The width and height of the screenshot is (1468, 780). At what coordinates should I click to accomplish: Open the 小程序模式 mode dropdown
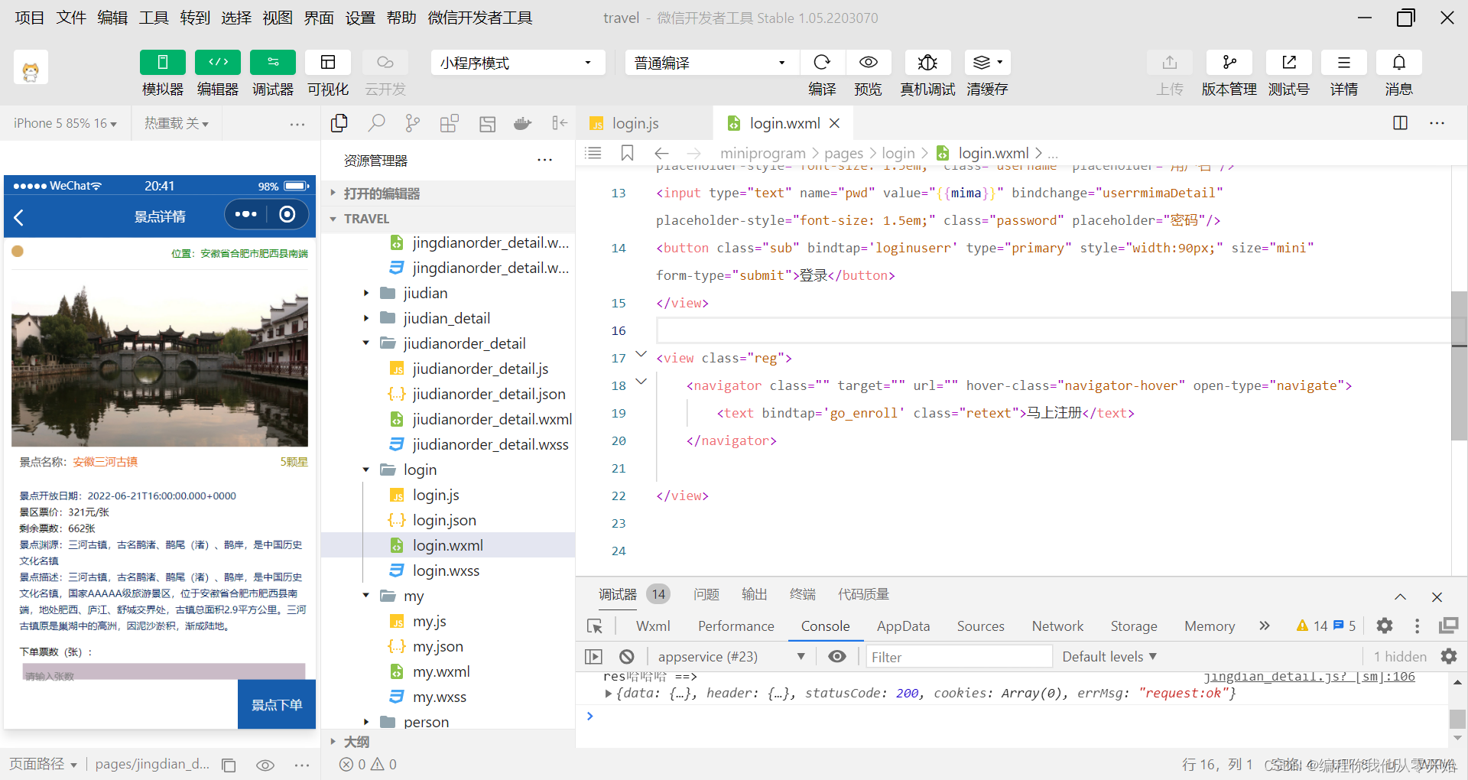tap(518, 63)
